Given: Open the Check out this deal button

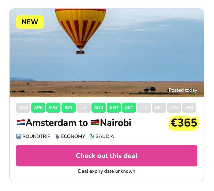Looking at the screenshot, I should (x=106, y=156).
